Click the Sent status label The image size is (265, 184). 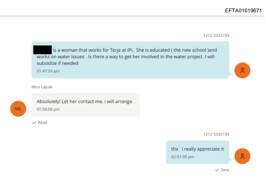(x=225, y=170)
